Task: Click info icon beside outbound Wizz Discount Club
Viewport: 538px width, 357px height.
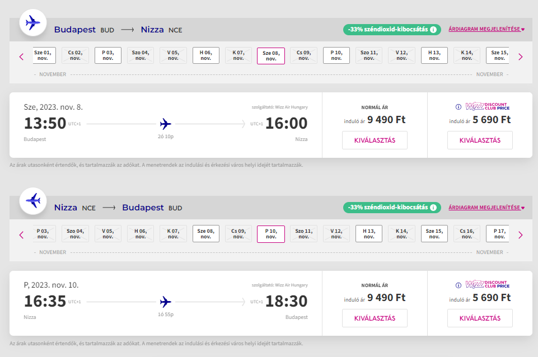Action: click(x=458, y=106)
